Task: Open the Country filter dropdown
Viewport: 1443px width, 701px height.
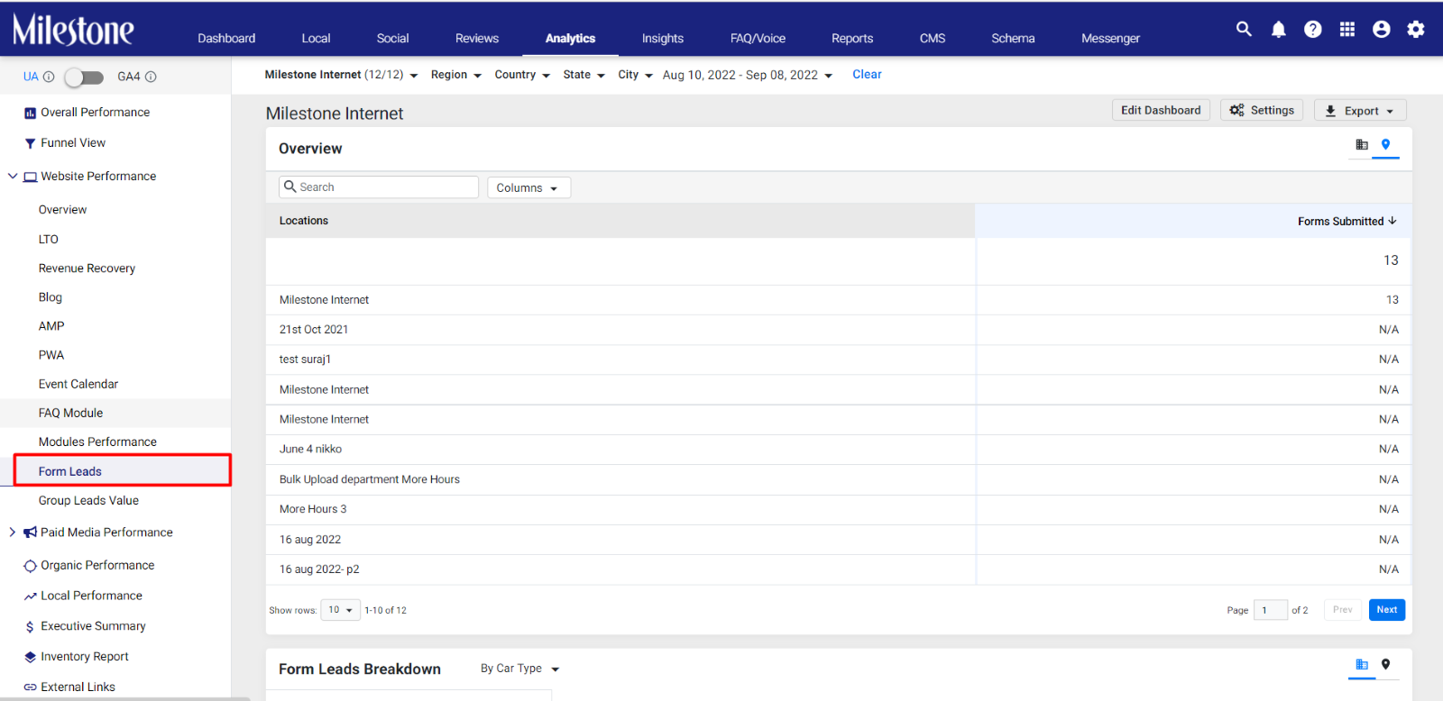Action: tap(522, 75)
